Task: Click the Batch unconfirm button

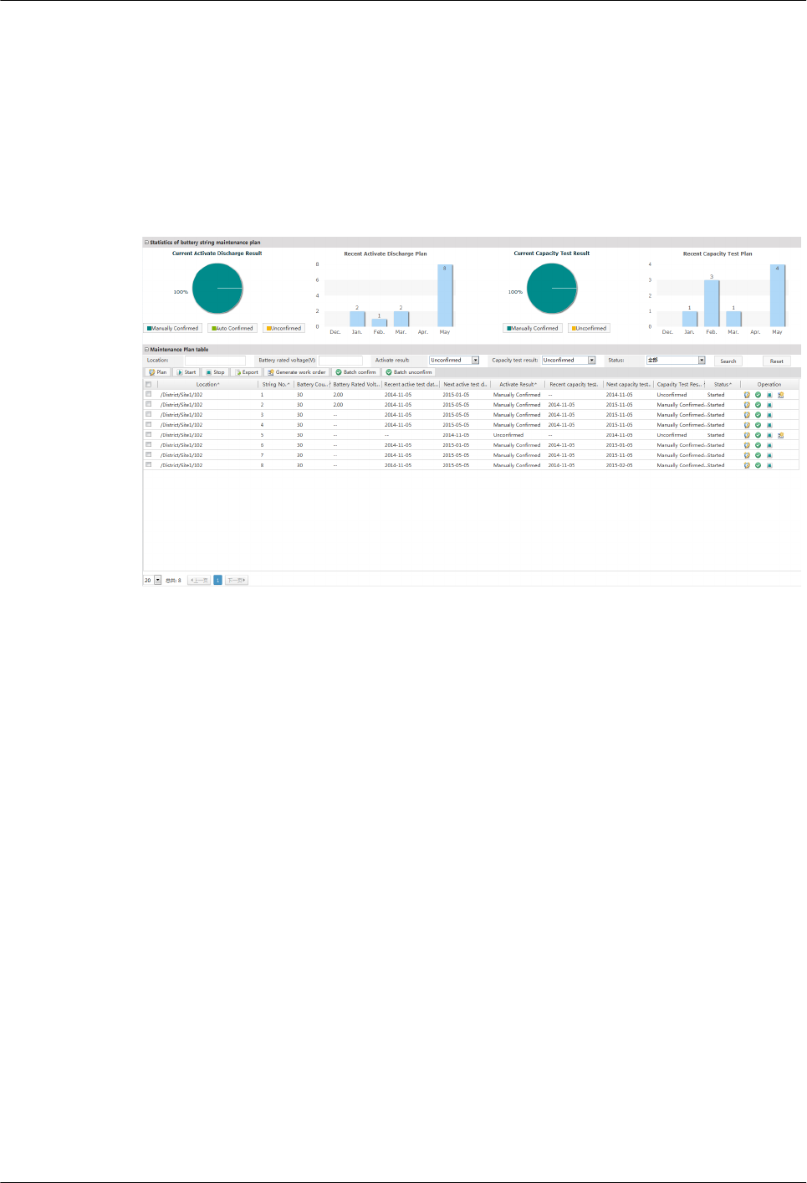Action: pyautogui.click(x=409, y=372)
